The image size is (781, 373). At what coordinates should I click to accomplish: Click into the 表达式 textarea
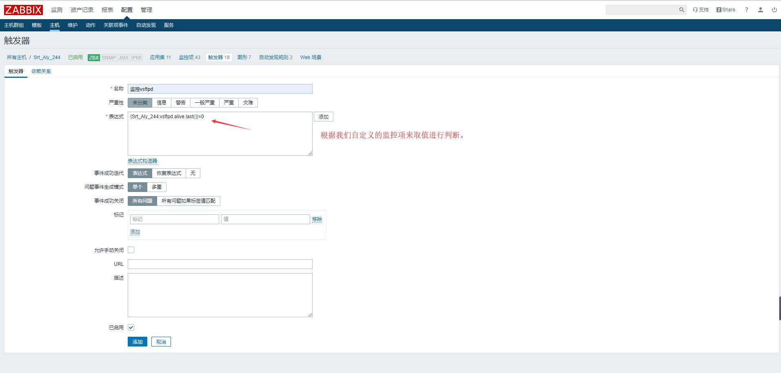(x=220, y=134)
